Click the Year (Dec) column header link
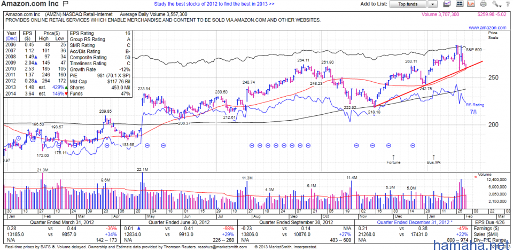 pos(11,36)
